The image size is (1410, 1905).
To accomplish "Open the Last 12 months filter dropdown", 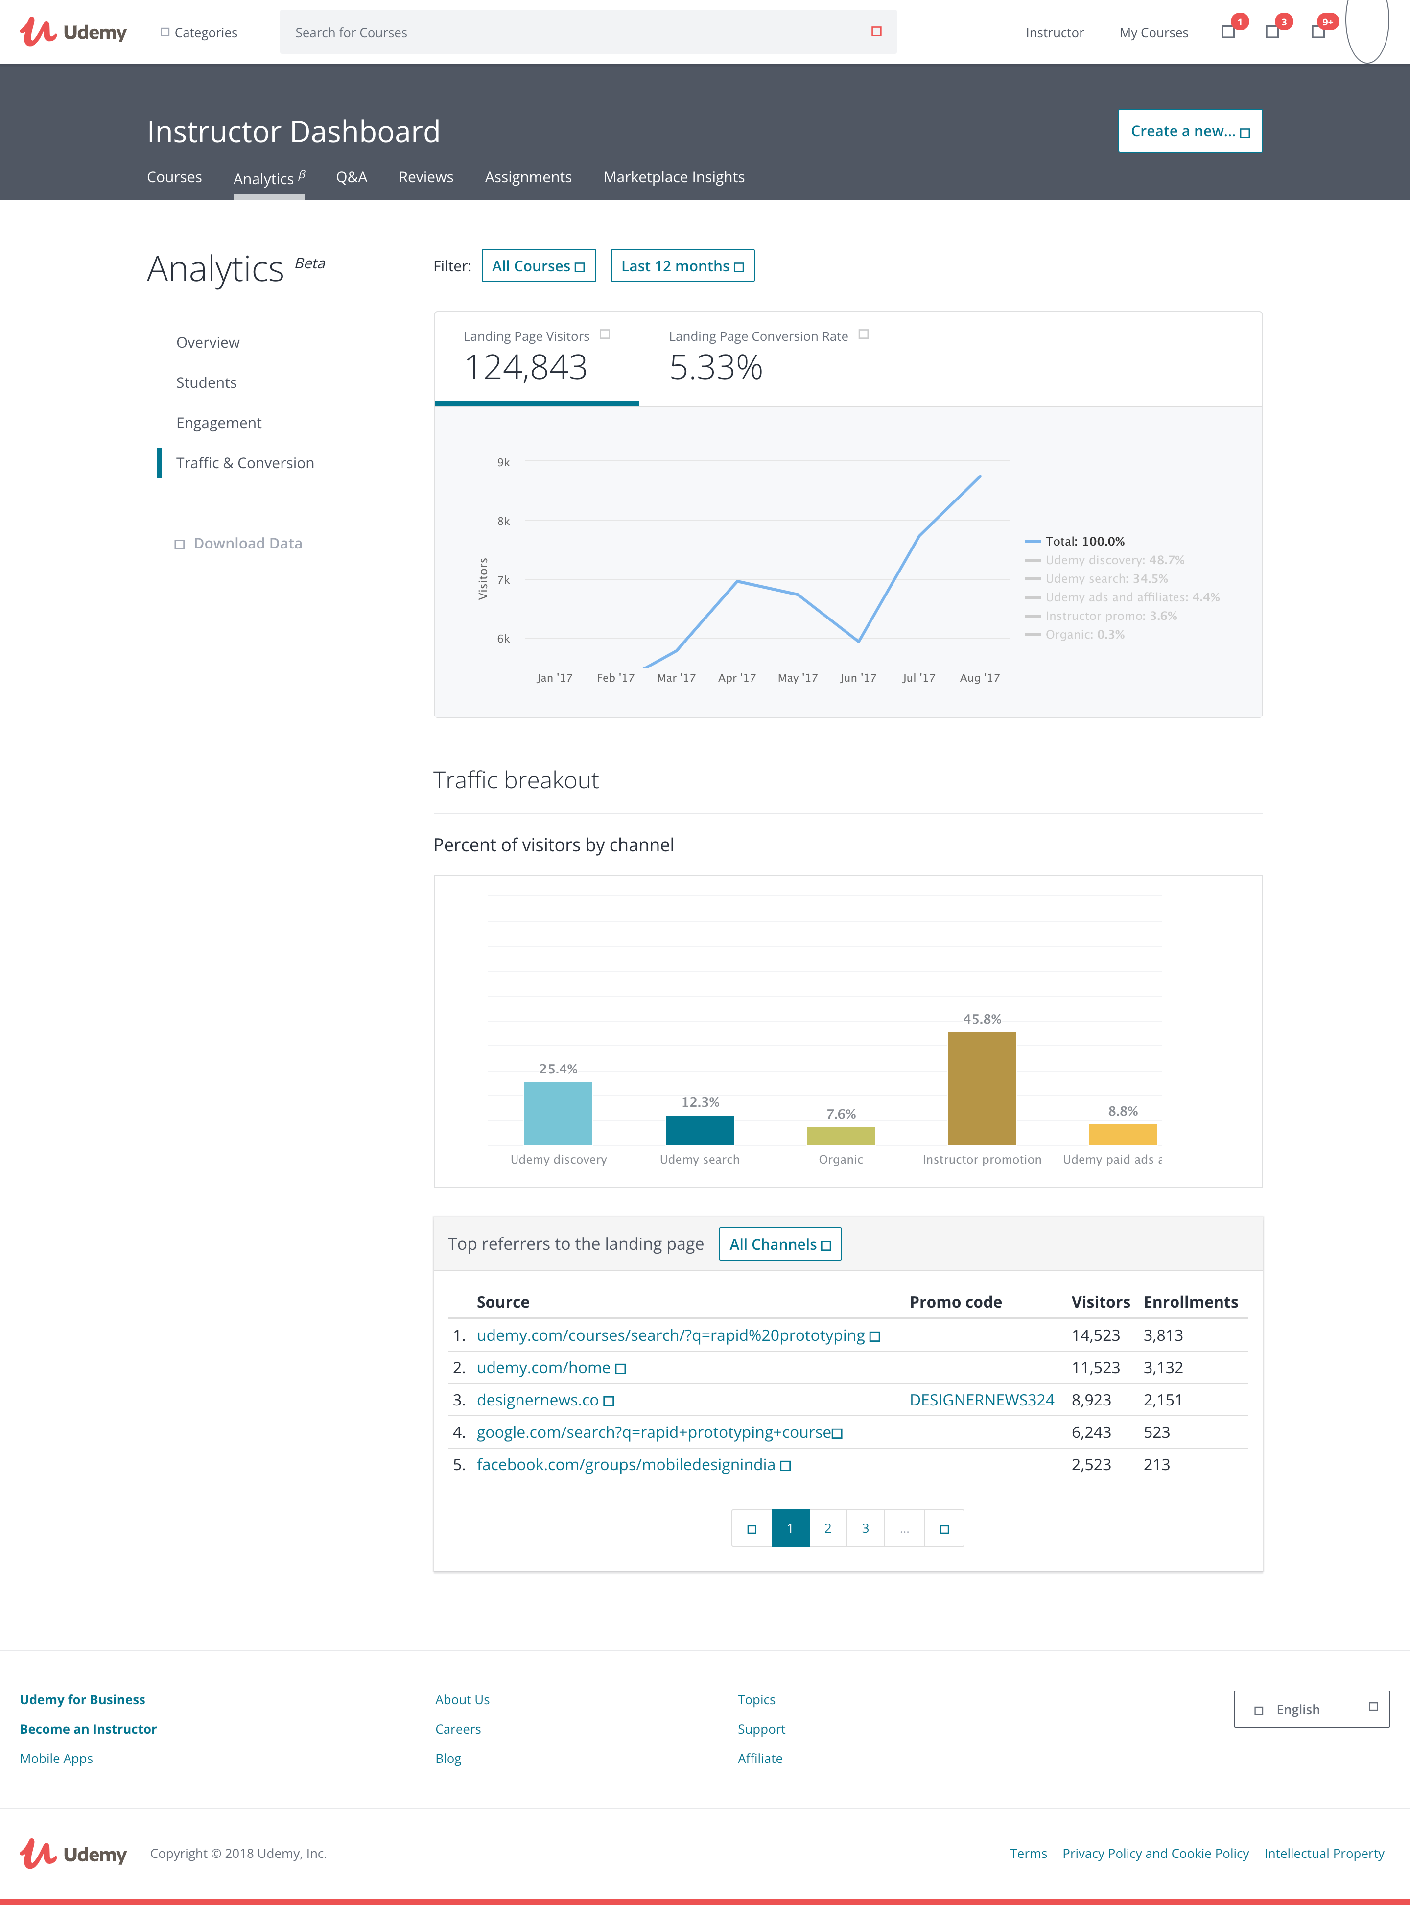I will click(683, 265).
